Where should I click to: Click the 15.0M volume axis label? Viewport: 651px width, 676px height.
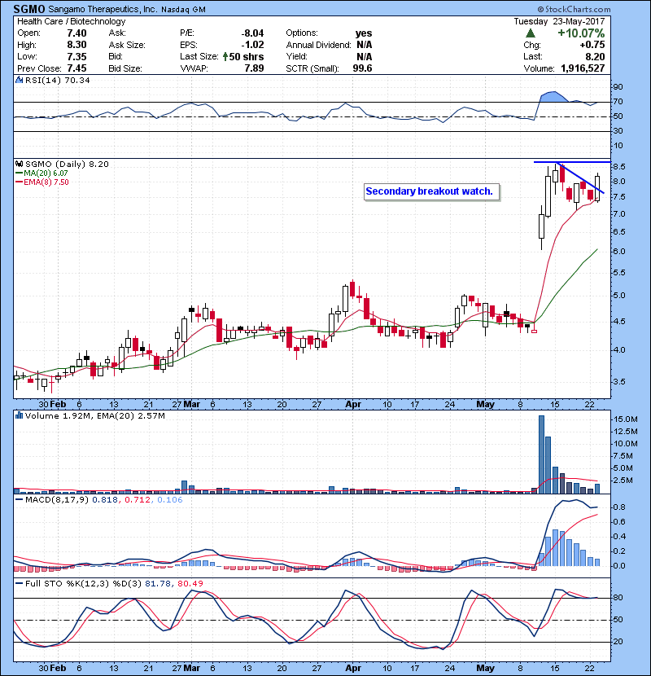[x=626, y=419]
